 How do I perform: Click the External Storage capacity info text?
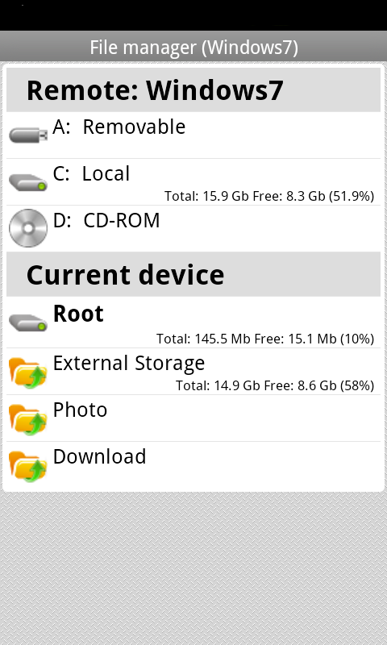pyautogui.click(x=275, y=386)
